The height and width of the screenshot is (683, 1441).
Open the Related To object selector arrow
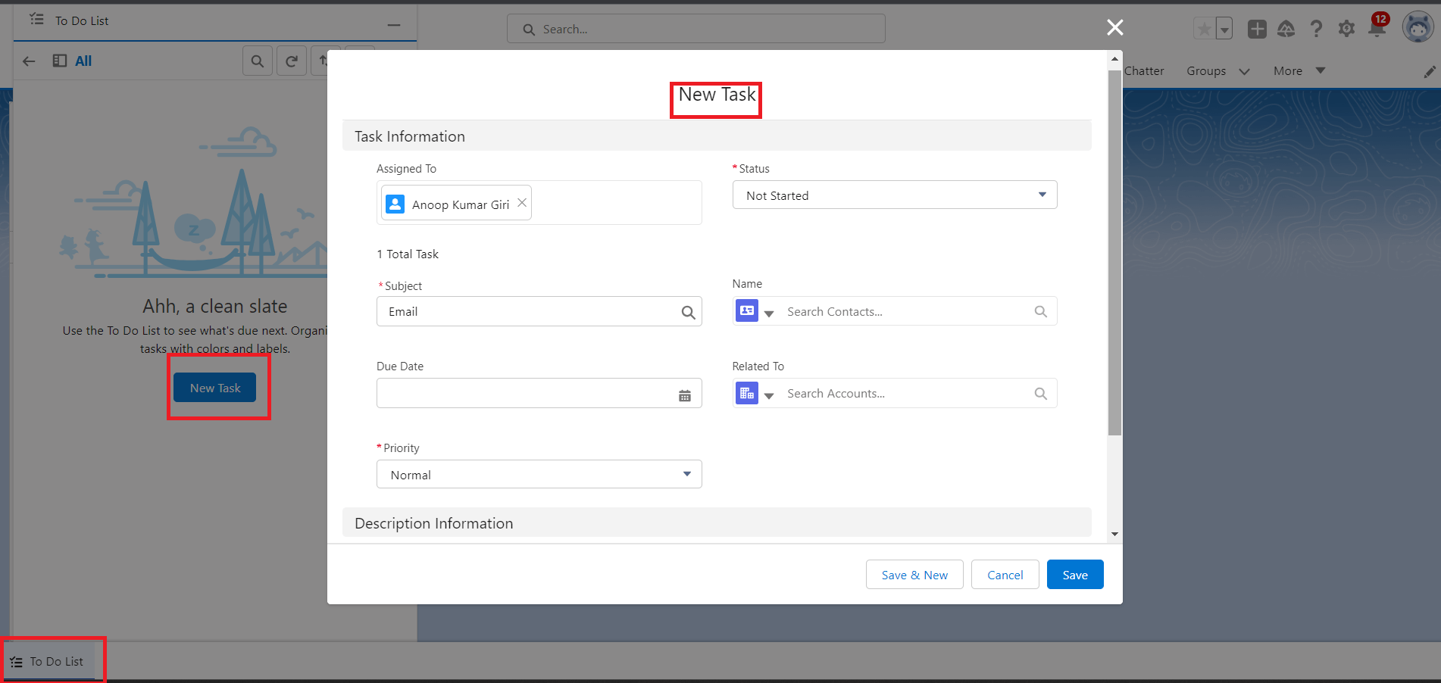click(x=770, y=395)
